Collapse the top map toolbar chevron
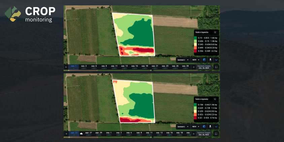Viewport: 284px width, 142px height. (x=216, y=60)
